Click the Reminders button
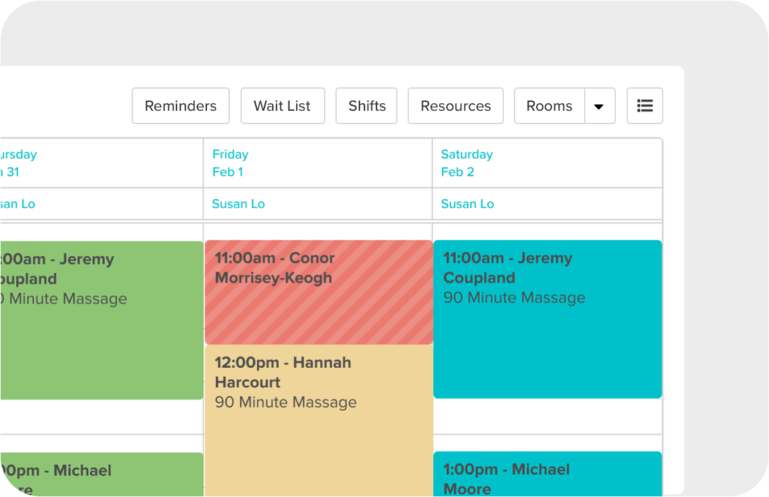 click(180, 106)
